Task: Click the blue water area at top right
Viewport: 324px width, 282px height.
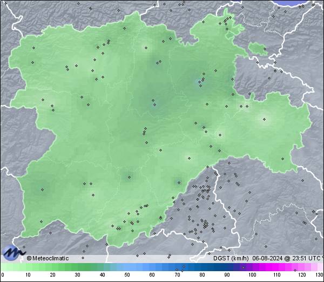Action: tap(300, 3)
